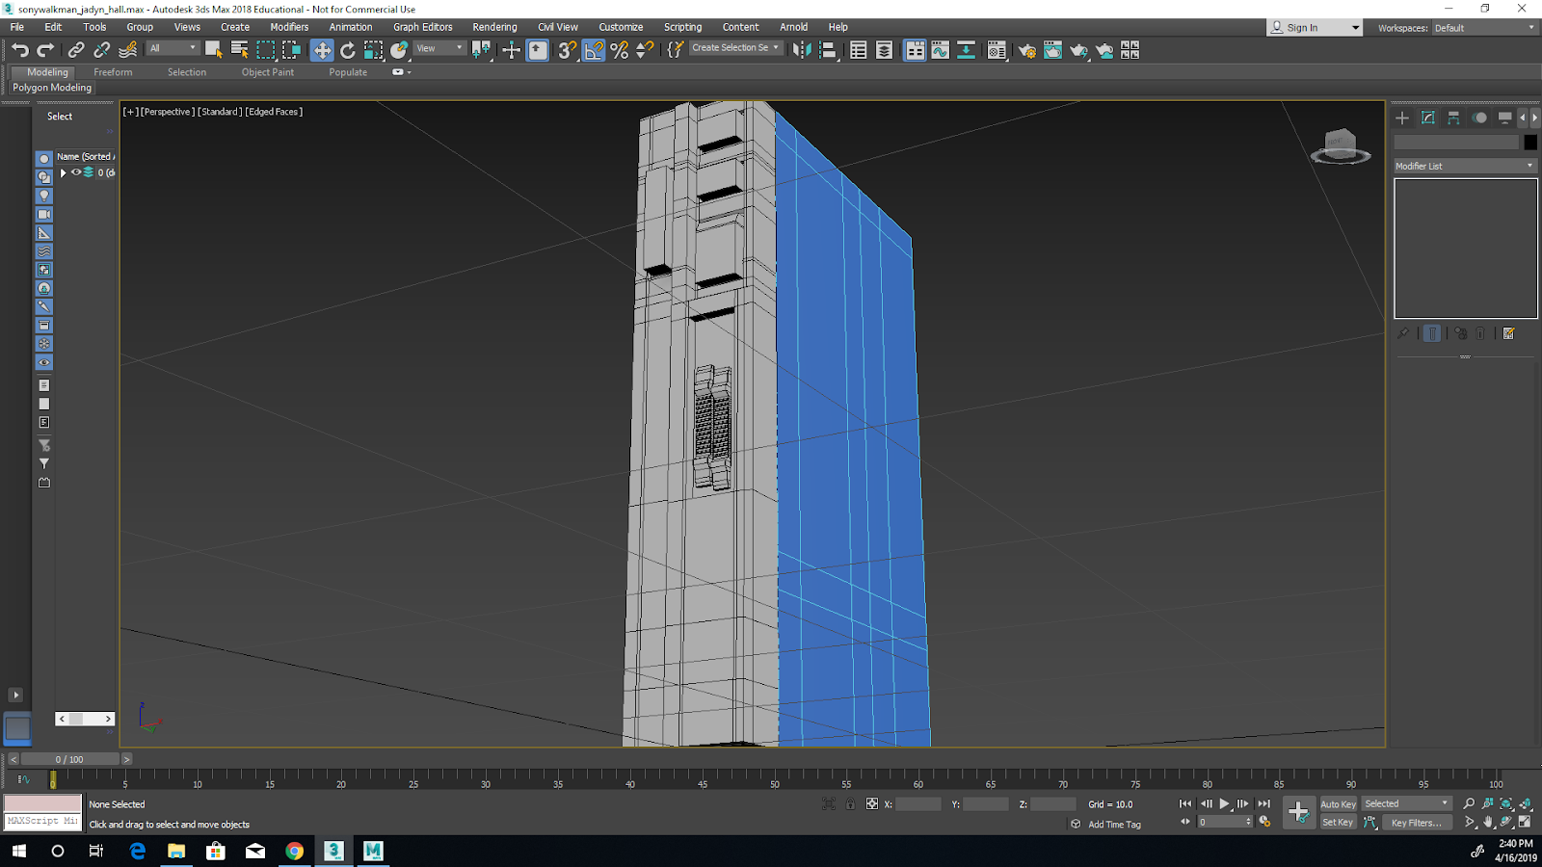Open the Modifier List dropdown

point(1463,166)
